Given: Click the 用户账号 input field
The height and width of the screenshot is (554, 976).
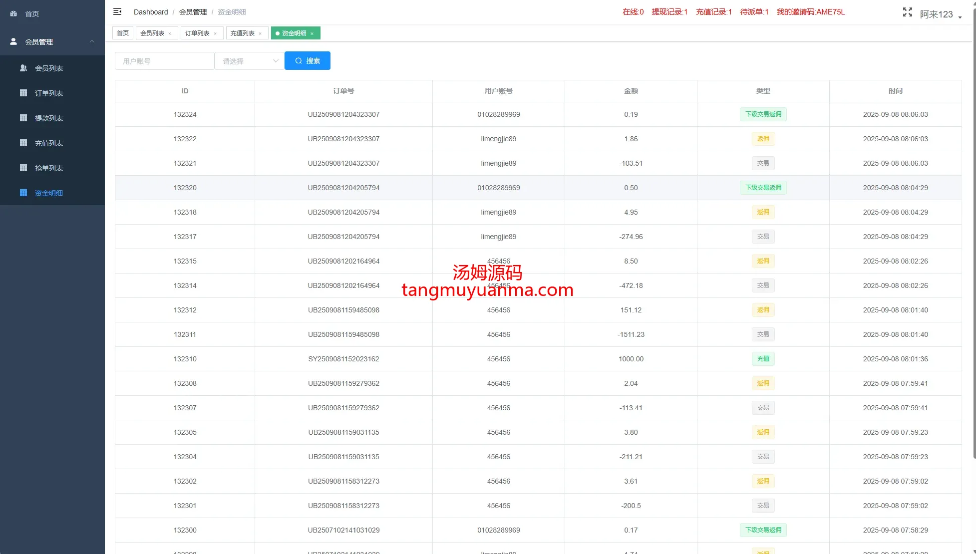Looking at the screenshot, I should (164, 61).
